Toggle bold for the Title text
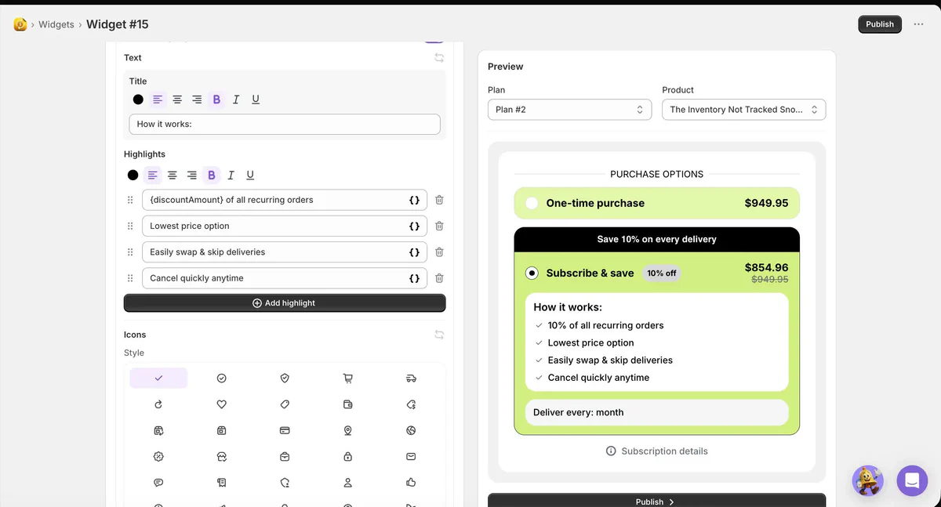Image resolution: width=941 pixels, height=507 pixels. tap(216, 100)
